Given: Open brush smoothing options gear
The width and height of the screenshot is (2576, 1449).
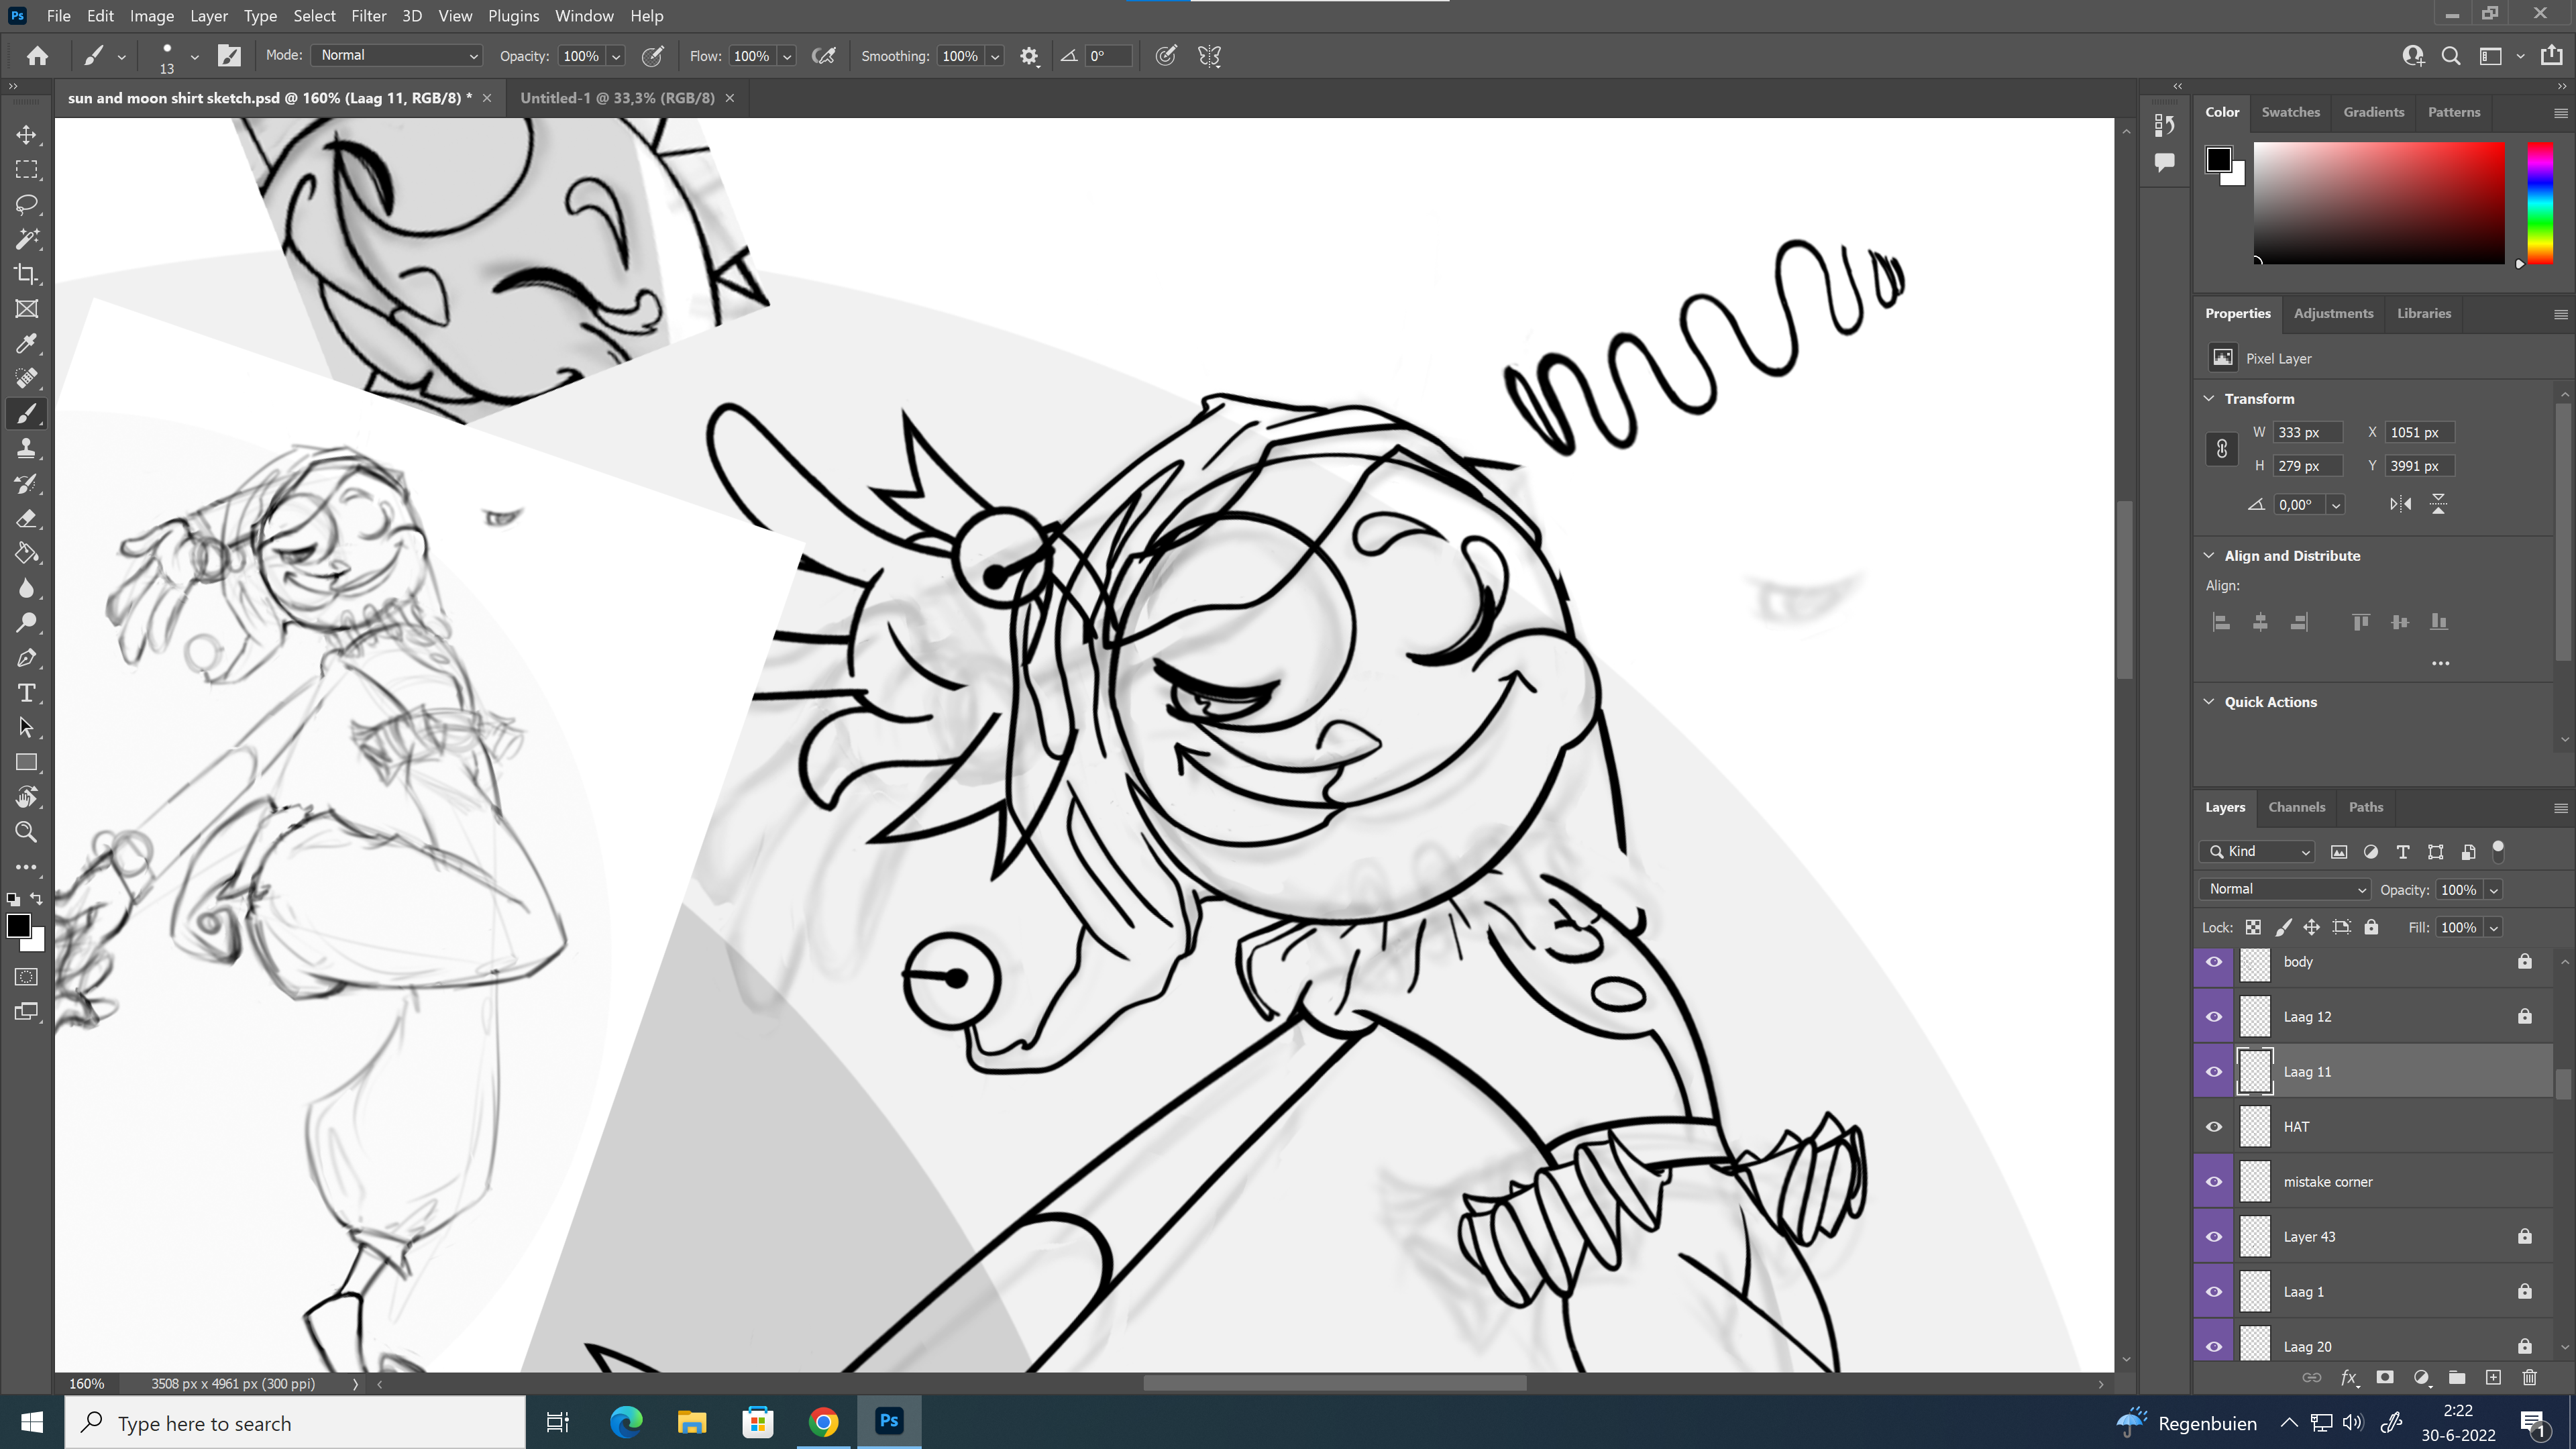Looking at the screenshot, I should [x=1029, y=56].
